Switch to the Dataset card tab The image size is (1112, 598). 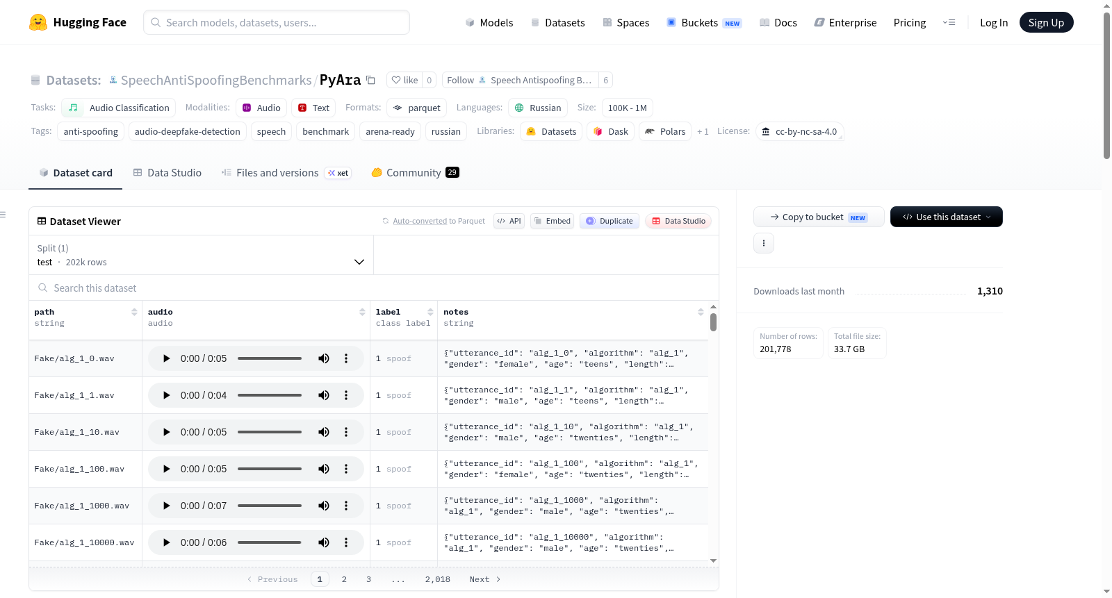point(76,173)
